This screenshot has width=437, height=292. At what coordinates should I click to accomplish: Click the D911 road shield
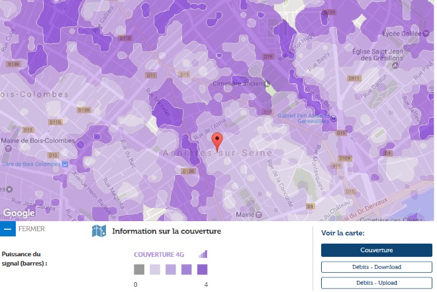click(354, 79)
